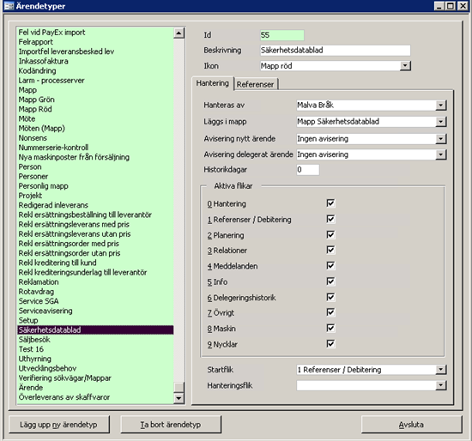
Task: Click the Ta bort ärendetyp button
Action: pyautogui.click(x=171, y=425)
